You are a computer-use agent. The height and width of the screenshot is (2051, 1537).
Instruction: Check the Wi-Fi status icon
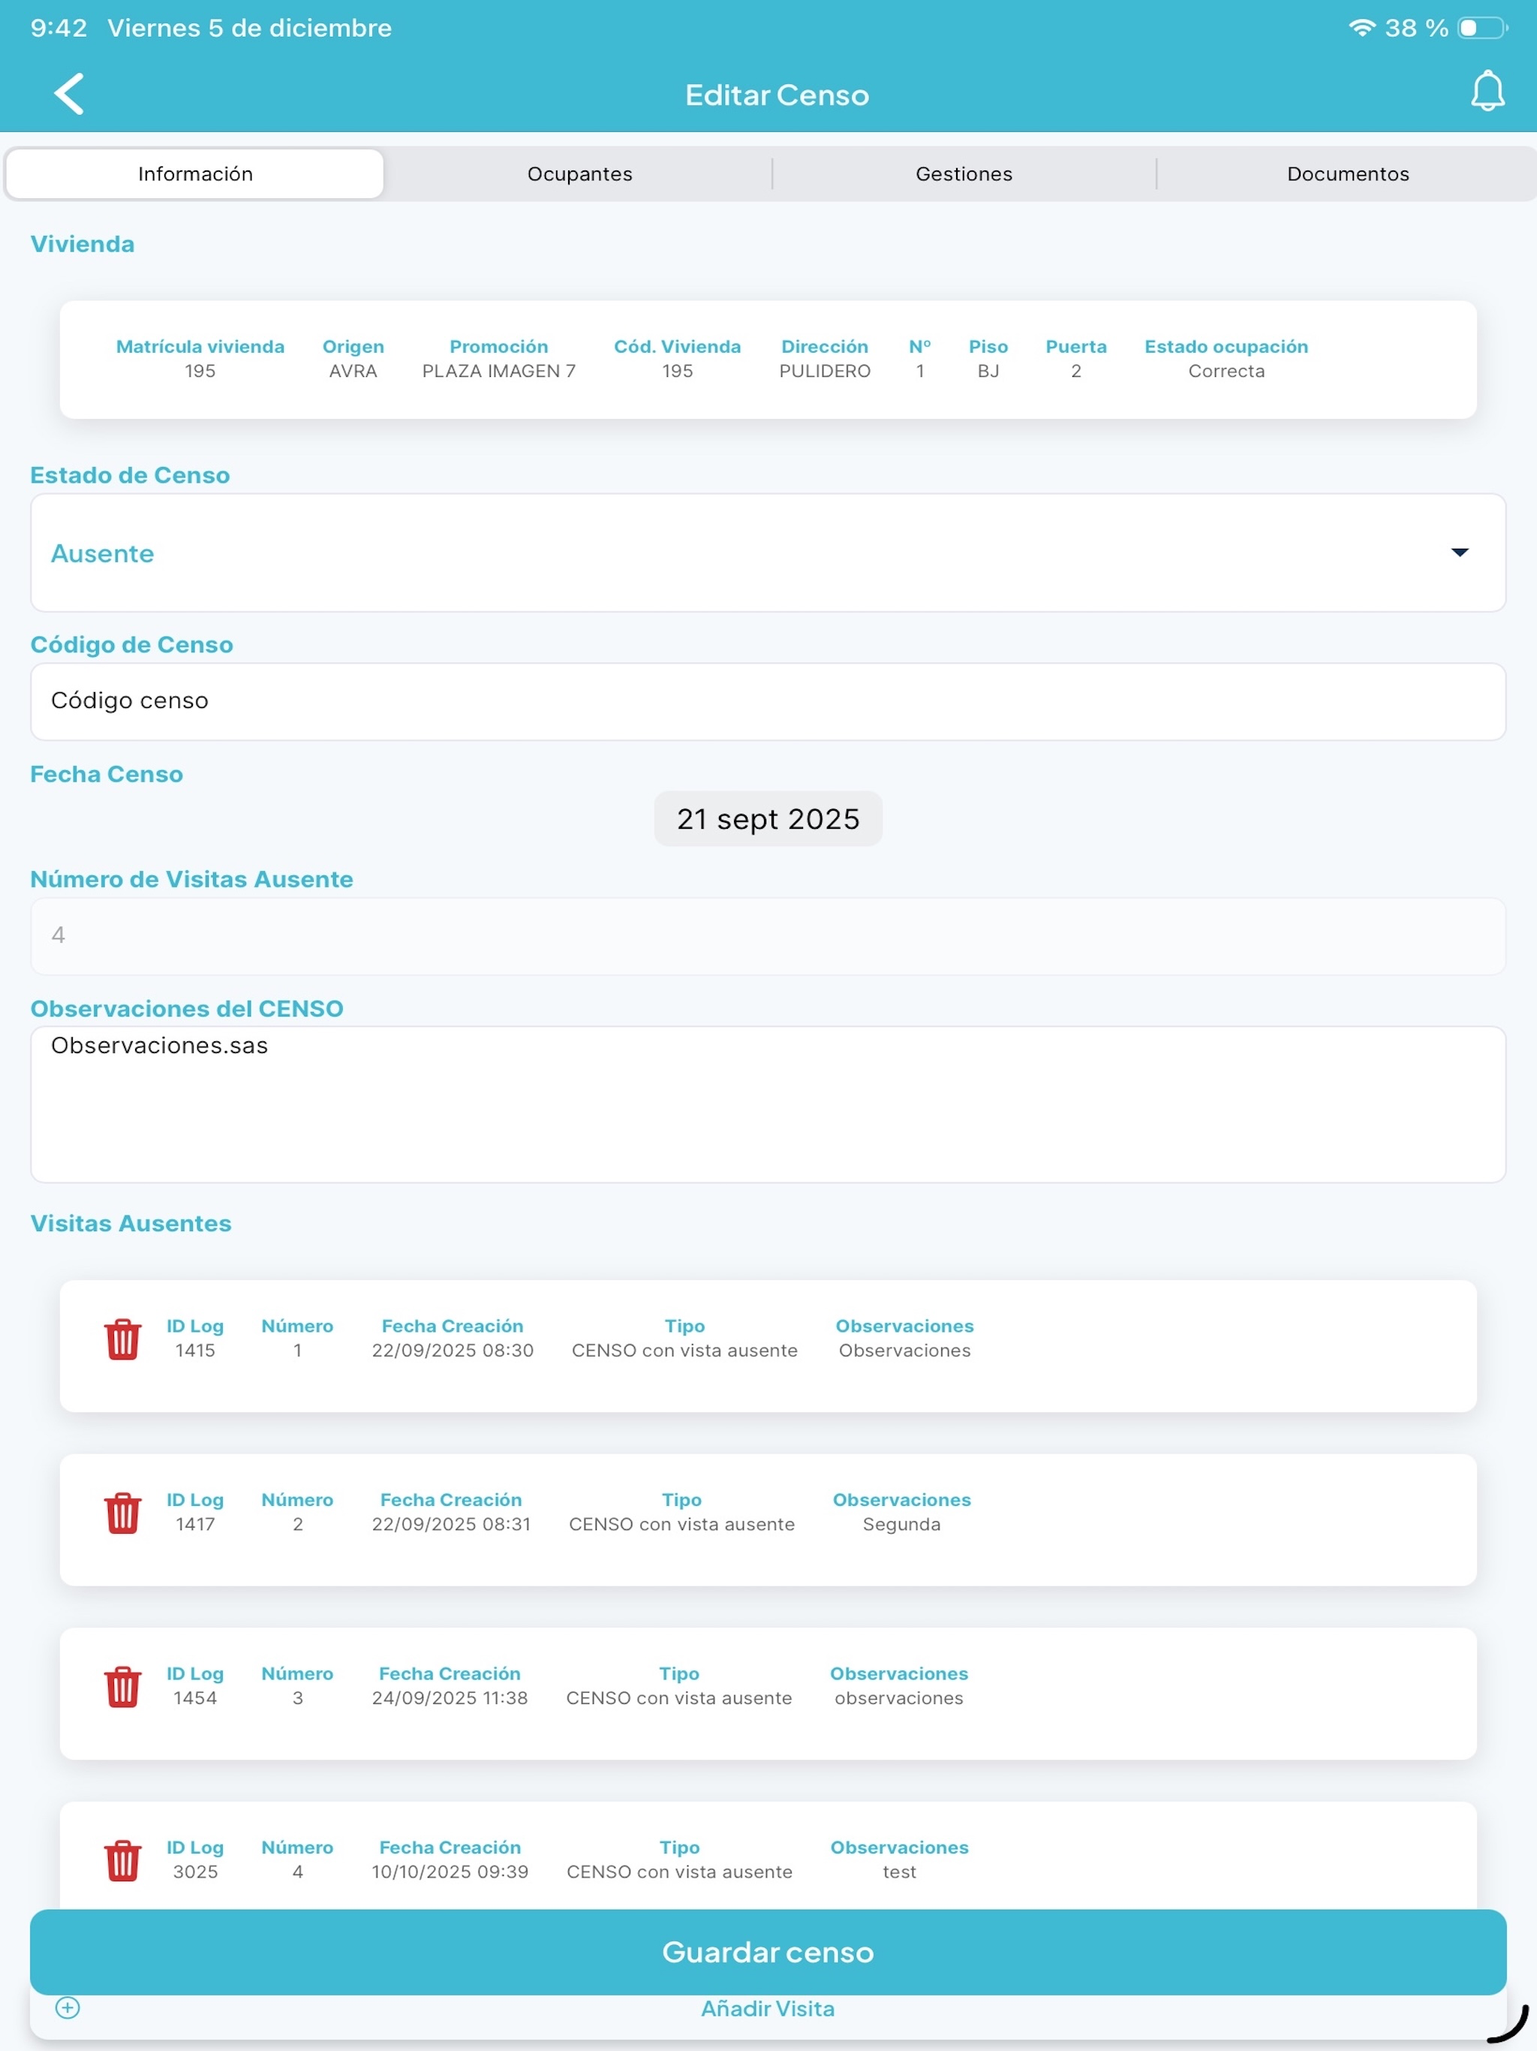tap(1361, 27)
